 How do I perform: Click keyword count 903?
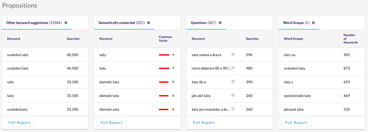point(347,55)
